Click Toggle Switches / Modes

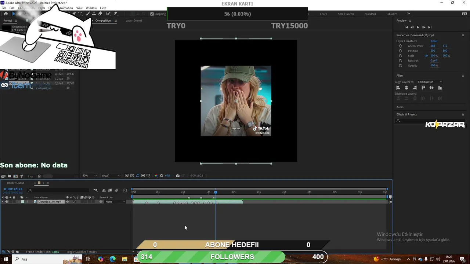tap(82, 252)
